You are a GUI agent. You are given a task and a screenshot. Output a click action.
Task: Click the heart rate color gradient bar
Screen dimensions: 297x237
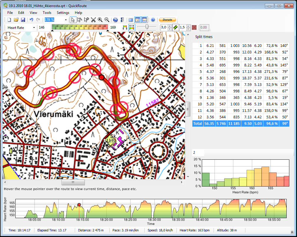pyautogui.click(x=80, y=27)
